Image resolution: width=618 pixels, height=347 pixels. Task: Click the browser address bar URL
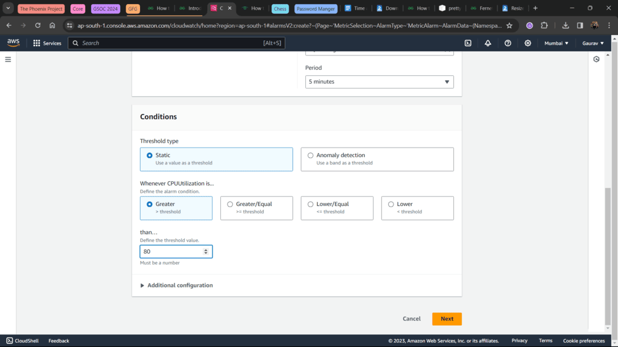[x=289, y=25]
